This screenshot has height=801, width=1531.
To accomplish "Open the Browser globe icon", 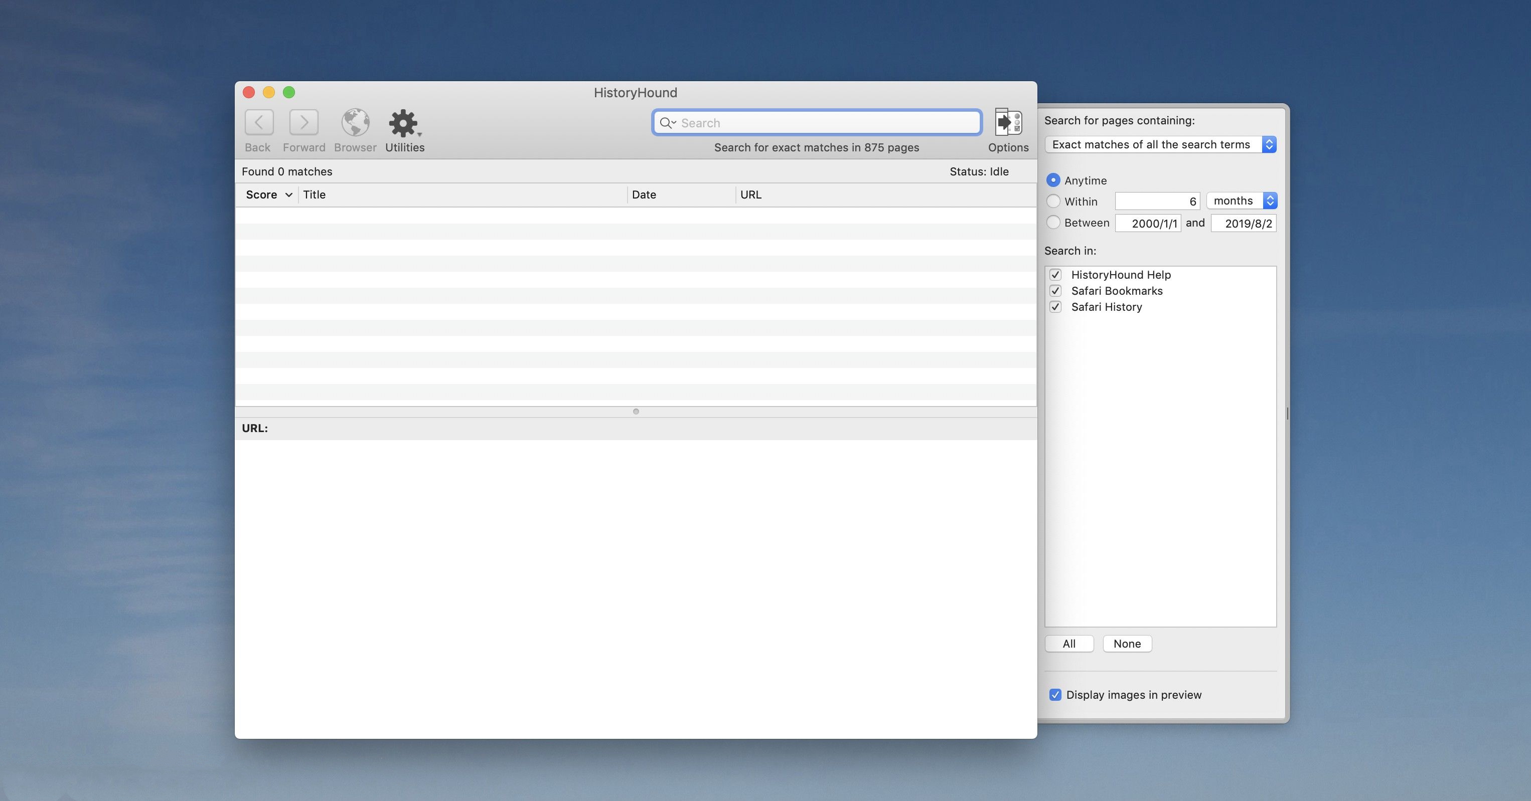I will [355, 123].
